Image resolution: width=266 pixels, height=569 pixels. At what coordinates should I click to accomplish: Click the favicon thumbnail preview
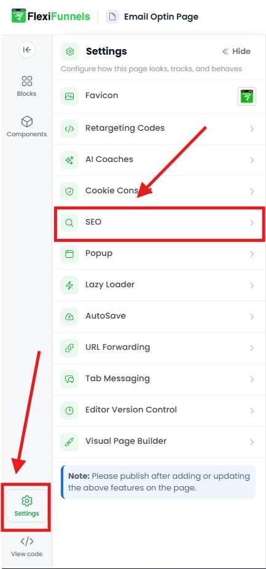pyautogui.click(x=247, y=96)
